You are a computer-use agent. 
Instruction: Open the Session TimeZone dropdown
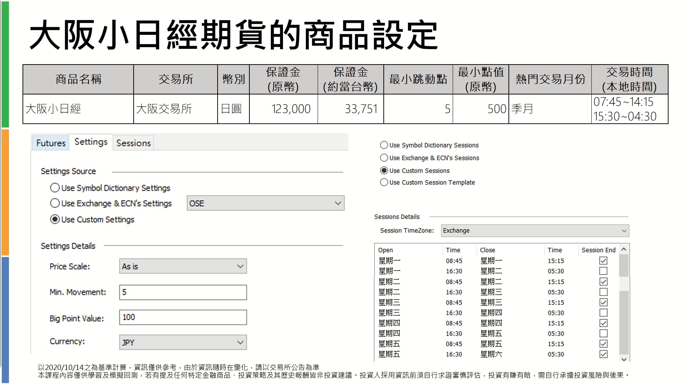tap(535, 231)
